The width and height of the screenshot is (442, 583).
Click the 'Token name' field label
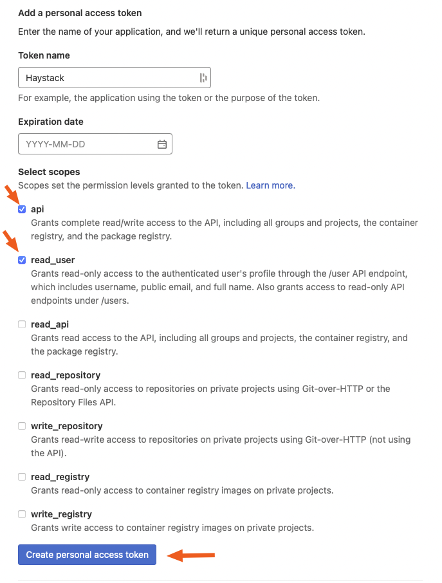click(x=44, y=55)
